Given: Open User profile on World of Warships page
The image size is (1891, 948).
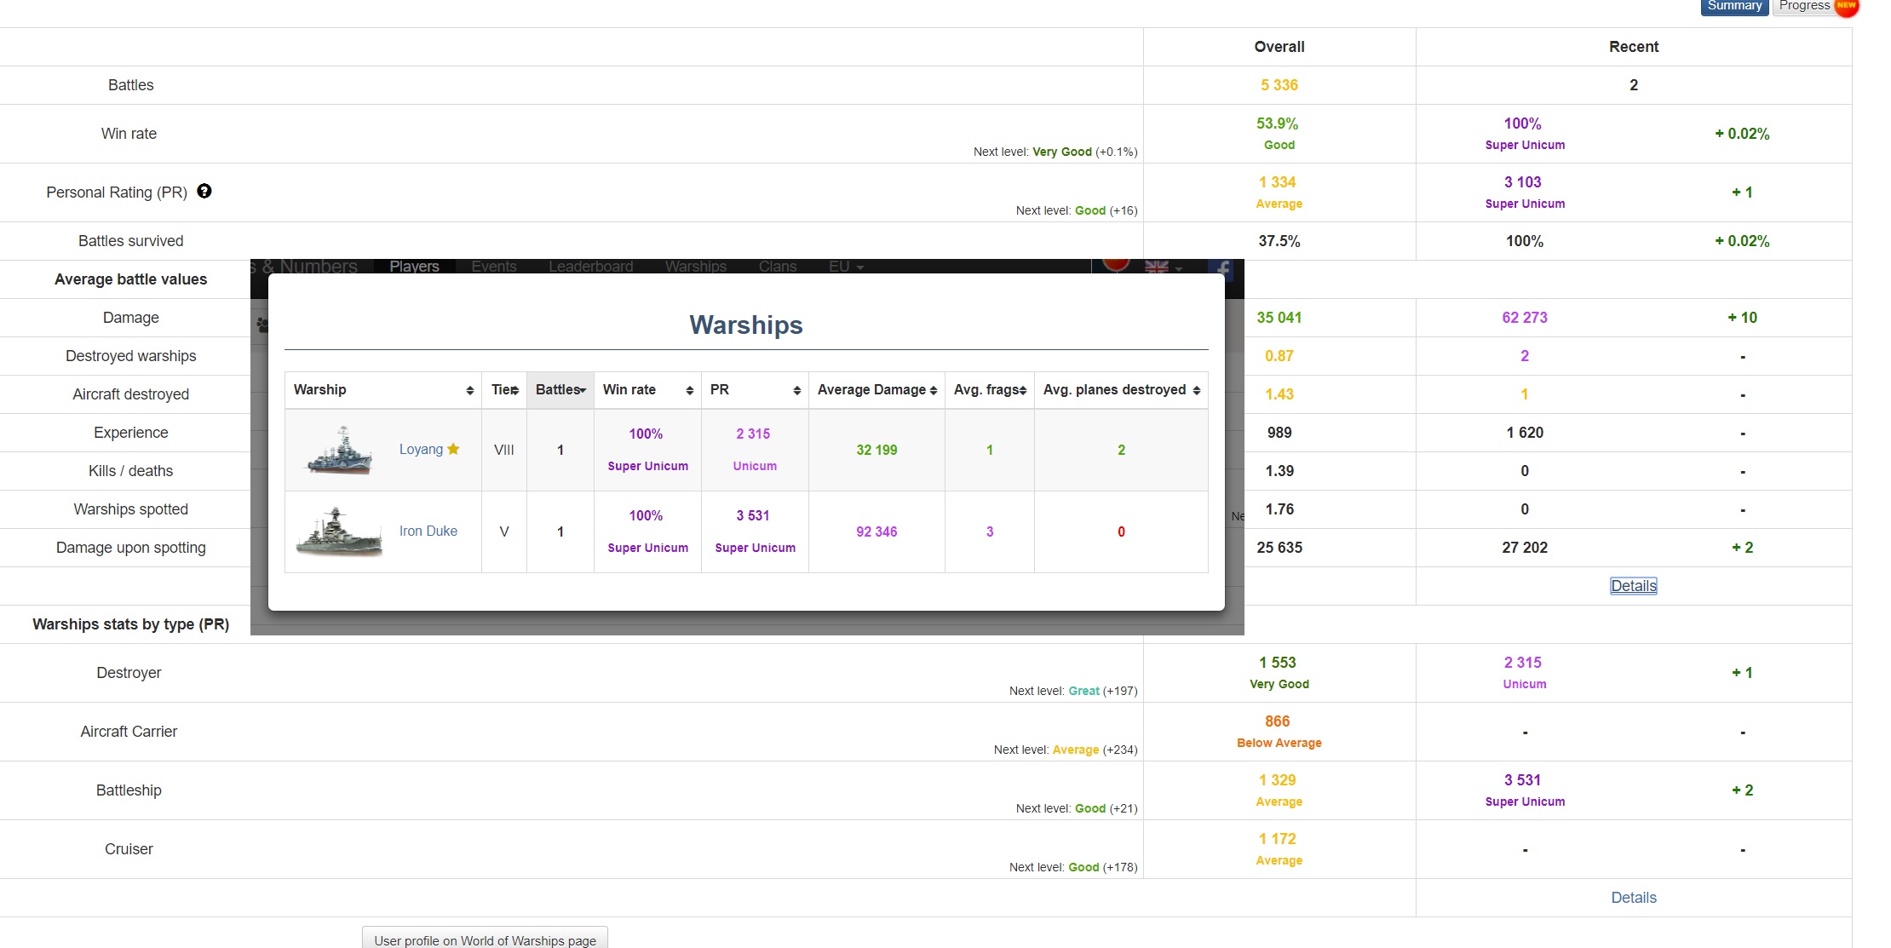Looking at the screenshot, I should pyautogui.click(x=485, y=939).
